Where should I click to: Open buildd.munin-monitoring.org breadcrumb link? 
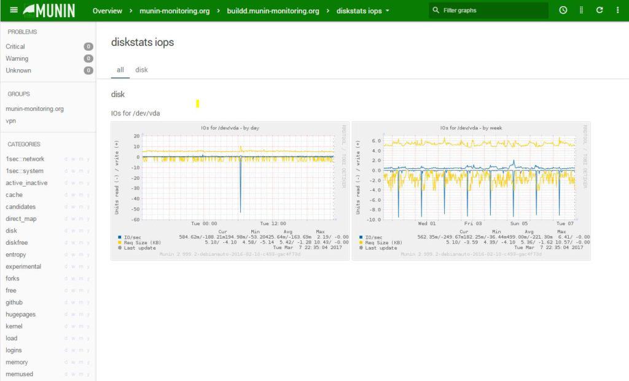(x=273, y=11)
